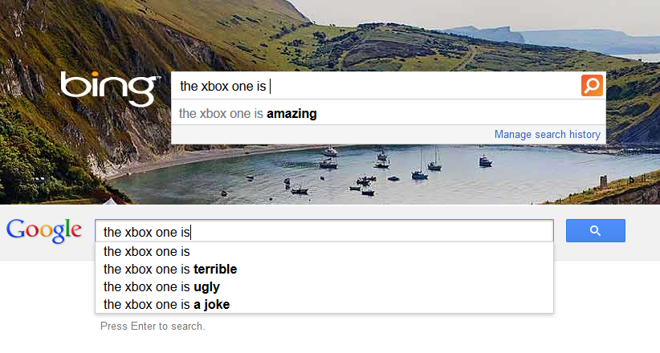The width and height of the screenshot is (660, 353).
Task: Choose Google suggestion ending in ugly
Action: [x=161, y=286]
